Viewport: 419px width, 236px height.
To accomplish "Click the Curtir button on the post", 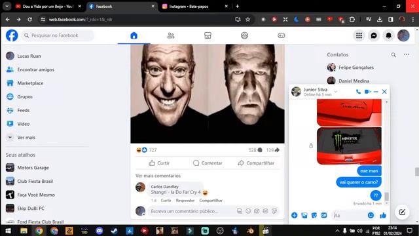I will point(159,163).
